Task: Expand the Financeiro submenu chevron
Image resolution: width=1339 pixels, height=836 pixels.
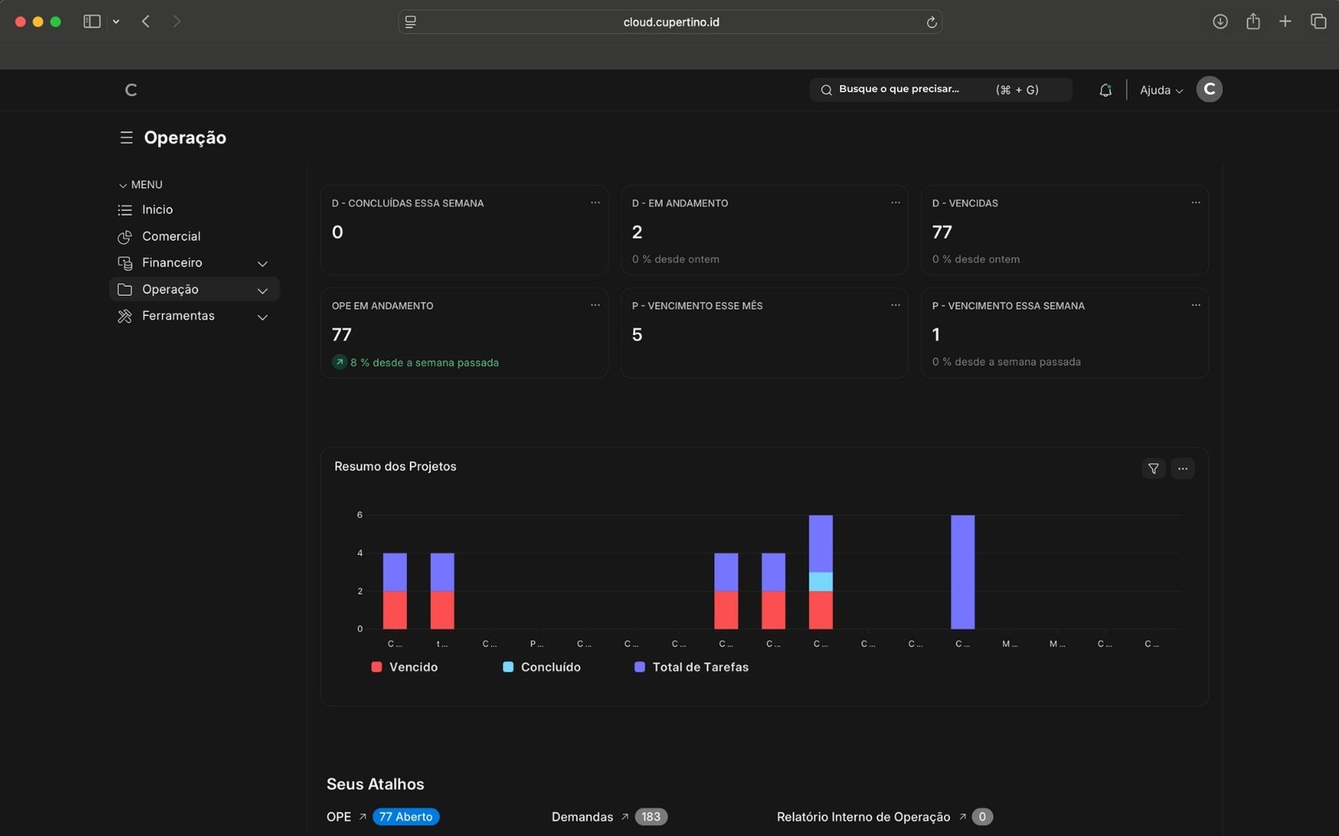Action: (262, 263)
